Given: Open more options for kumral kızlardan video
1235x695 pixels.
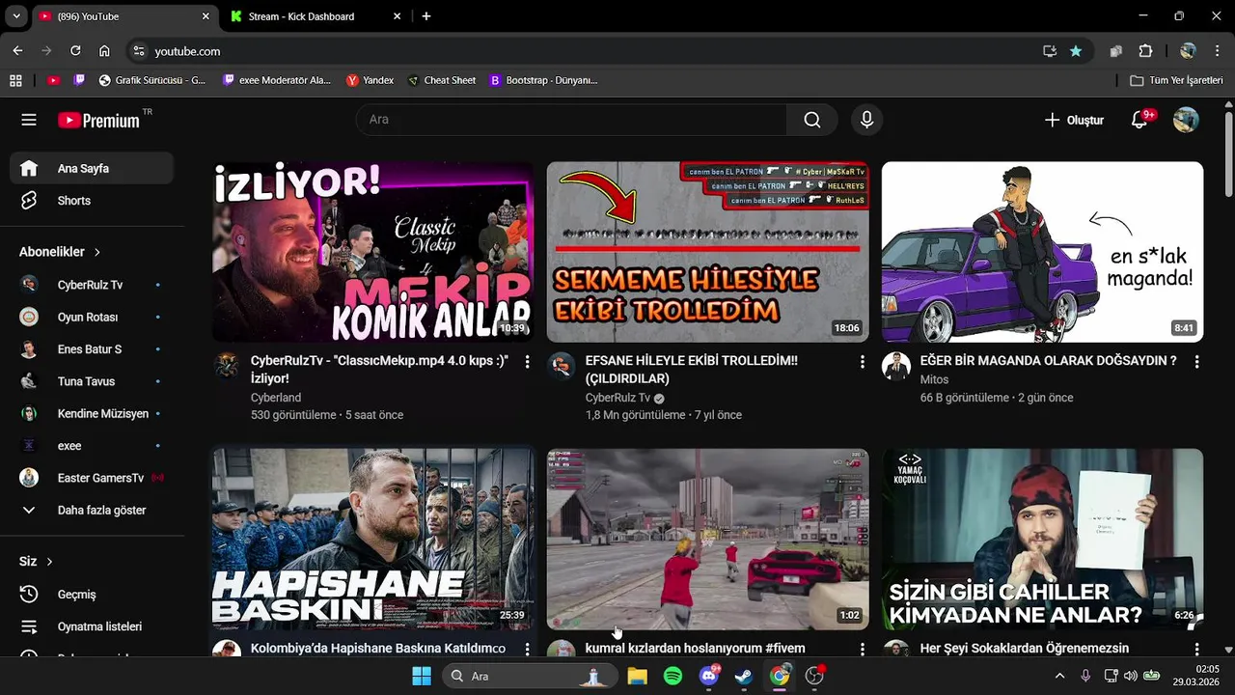Looking at the screenshot, I should [x=862, y=649].
